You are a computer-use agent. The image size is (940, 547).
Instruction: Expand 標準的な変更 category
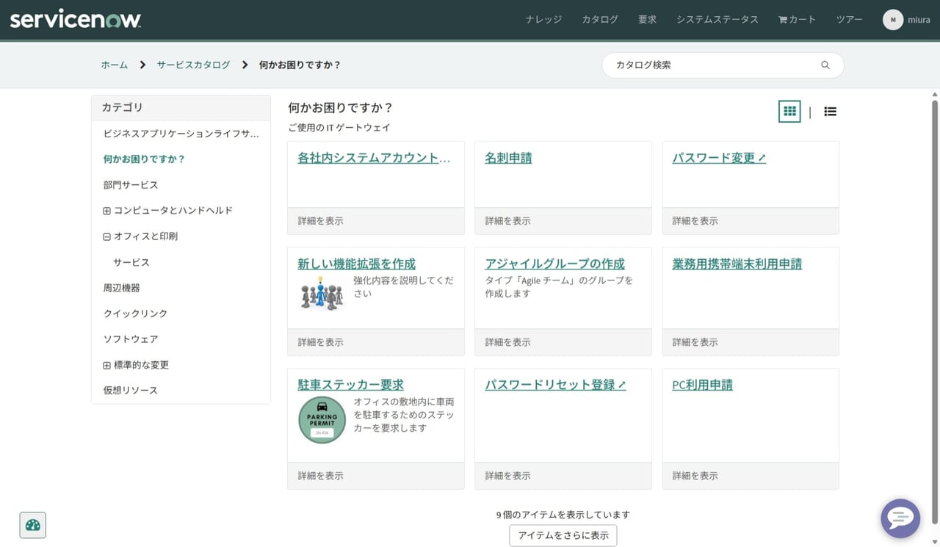(106, 366)
